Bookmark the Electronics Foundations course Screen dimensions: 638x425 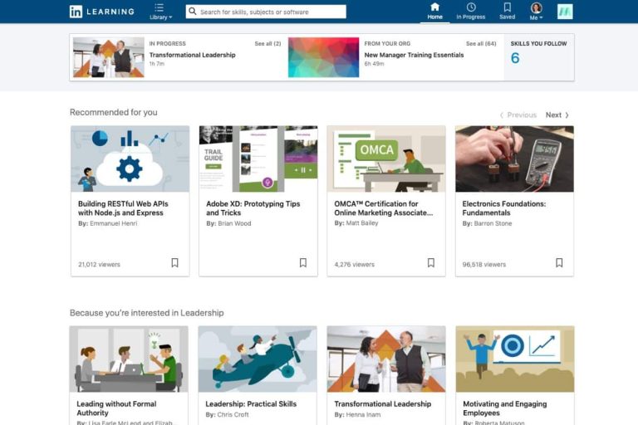coord(559,263)
